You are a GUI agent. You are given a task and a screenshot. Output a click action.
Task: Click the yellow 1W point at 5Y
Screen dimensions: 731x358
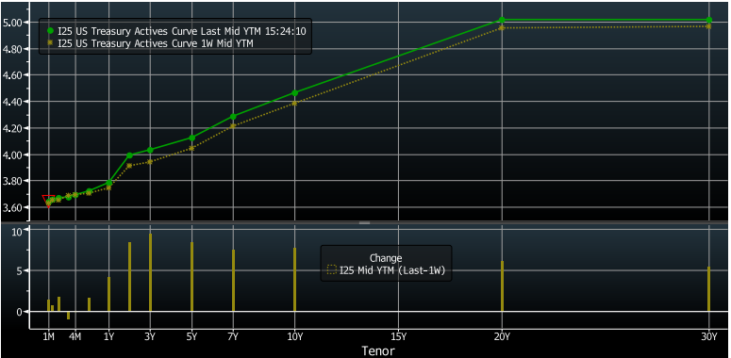(191, 149)
